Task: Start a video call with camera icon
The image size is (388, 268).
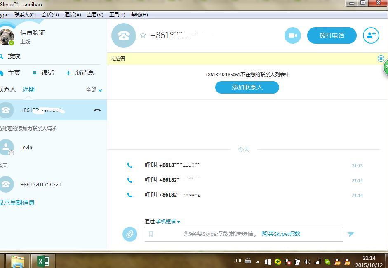Action: click(292, 35)
